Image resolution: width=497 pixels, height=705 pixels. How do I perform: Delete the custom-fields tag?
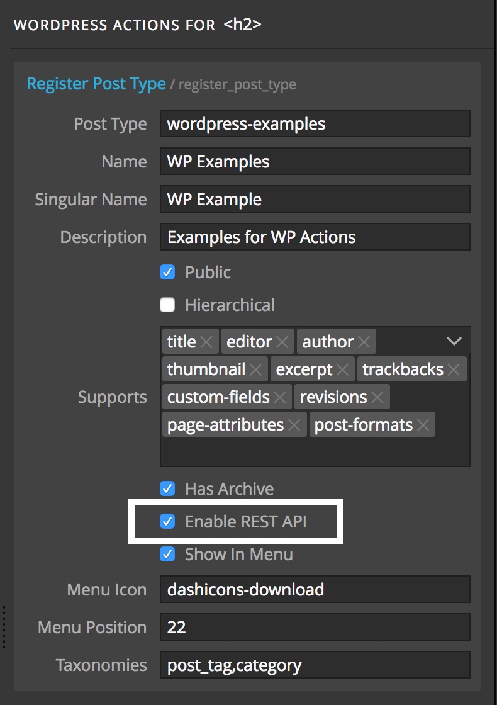(279, 397)
